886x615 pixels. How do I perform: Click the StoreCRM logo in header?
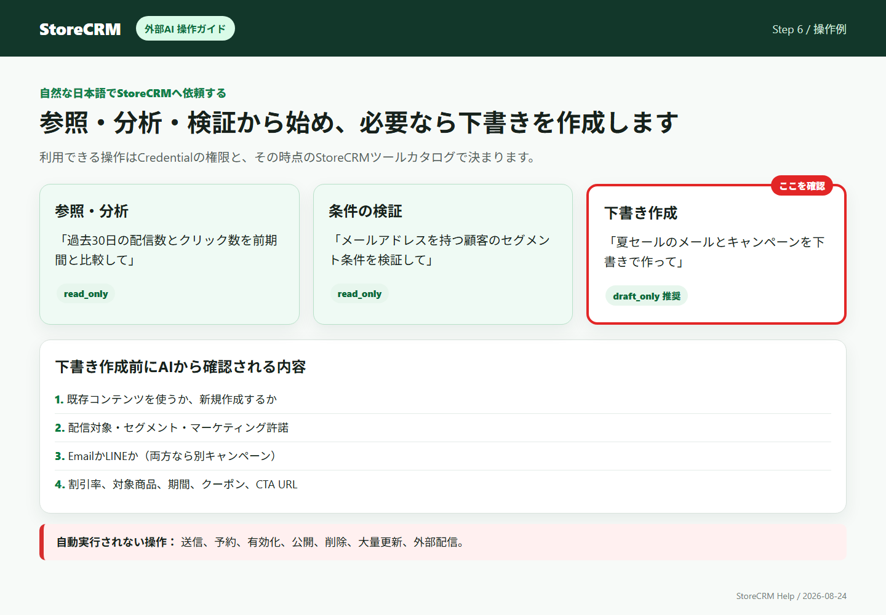80,29
